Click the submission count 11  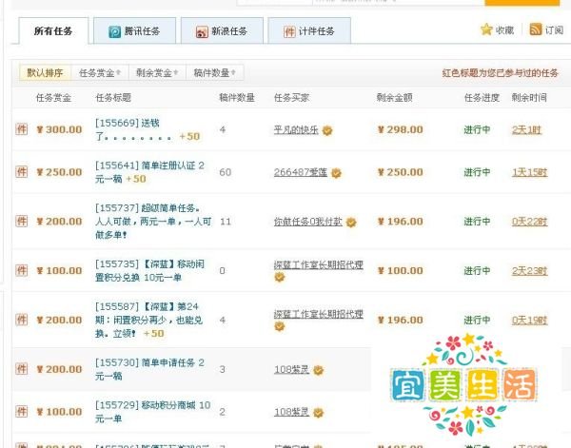point(226,222)
